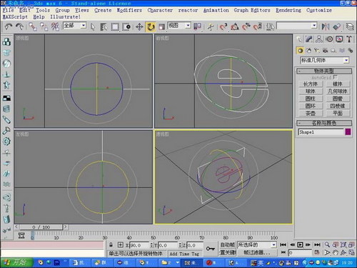Click frame 50 on the timeline track bar
The image size is (357, 268).
pos(154,235)
